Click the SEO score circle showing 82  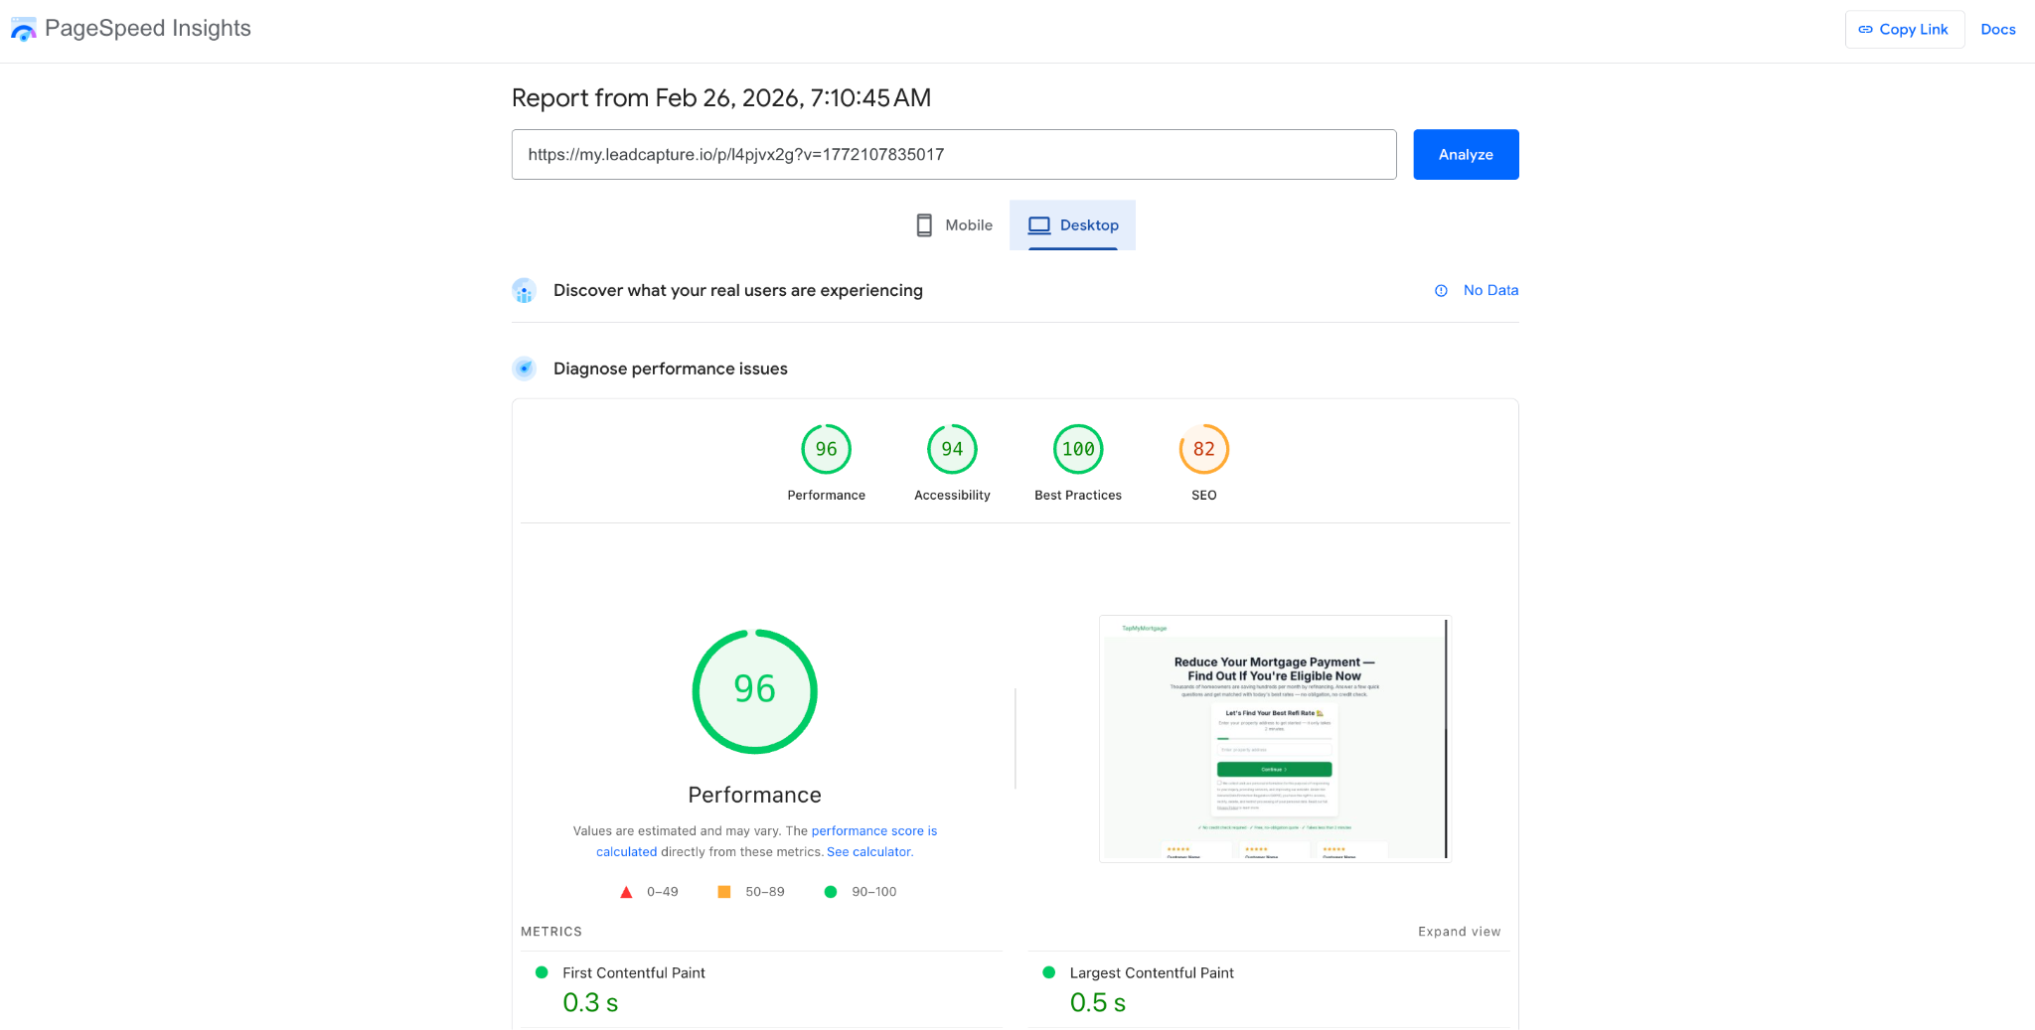pyautogui.click(x=1203, y=449)
